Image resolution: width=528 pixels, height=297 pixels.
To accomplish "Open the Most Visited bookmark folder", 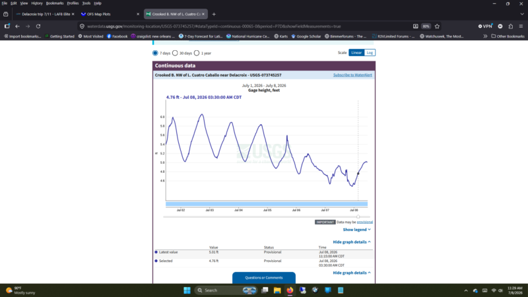I will coord(90,36).
